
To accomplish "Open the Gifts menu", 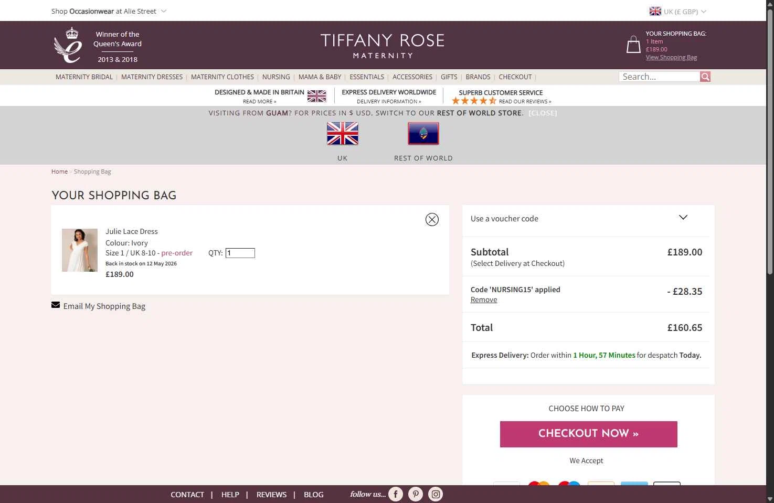I will pos(449,77).
